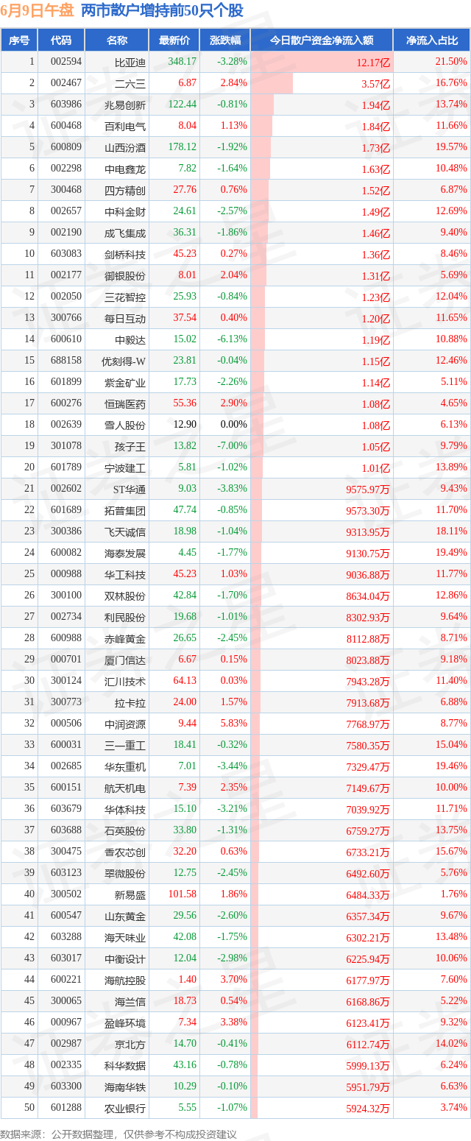Image resolution: width=471 pixels, height=1141 pixels.
Task: Click the stock name 盈峰环境
Action: (x=125, y=1022)
